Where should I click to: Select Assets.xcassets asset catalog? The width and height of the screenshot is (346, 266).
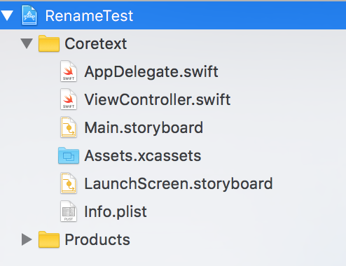[x=143, y=155]
